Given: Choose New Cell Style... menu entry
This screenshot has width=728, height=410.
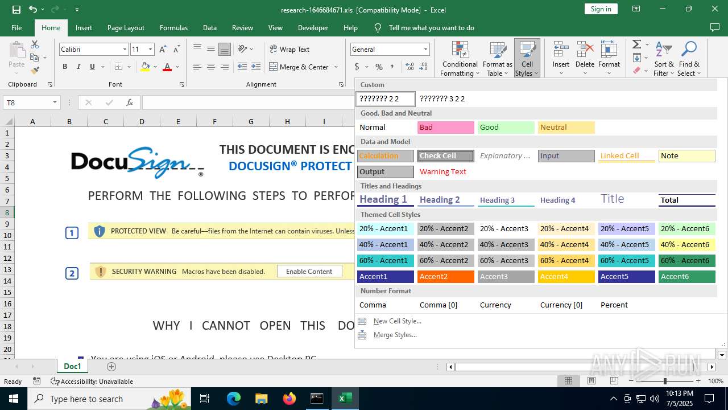Looking at the screenshot, I should click(397, 321).
